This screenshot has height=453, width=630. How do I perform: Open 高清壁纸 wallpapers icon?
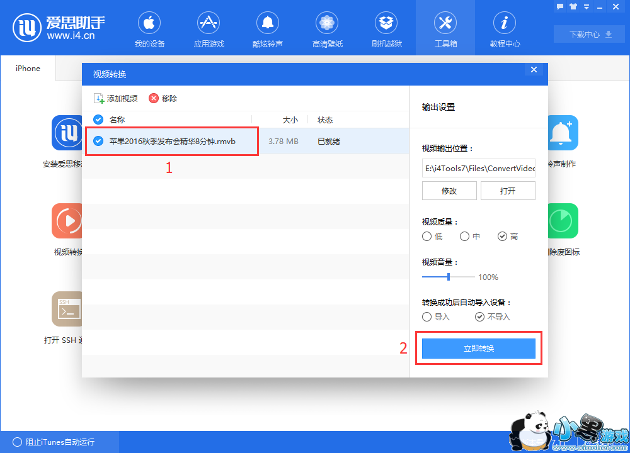point(327,24)
